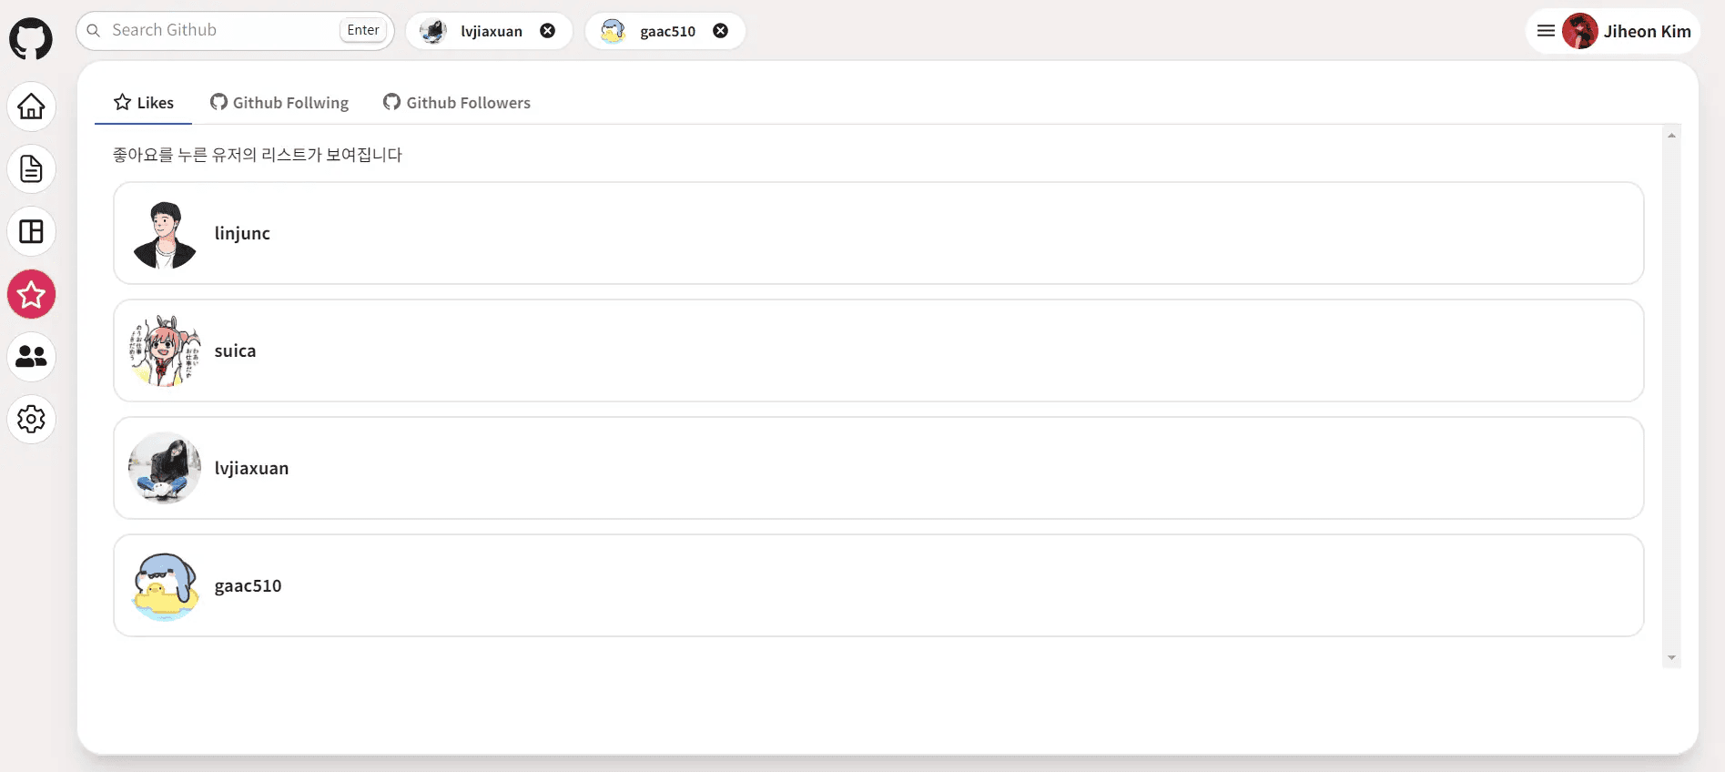The width and height of the screenshot is (1725, 772).
Task: Click Jiheon Kim's profile avatar
Action: point(1580,31)
